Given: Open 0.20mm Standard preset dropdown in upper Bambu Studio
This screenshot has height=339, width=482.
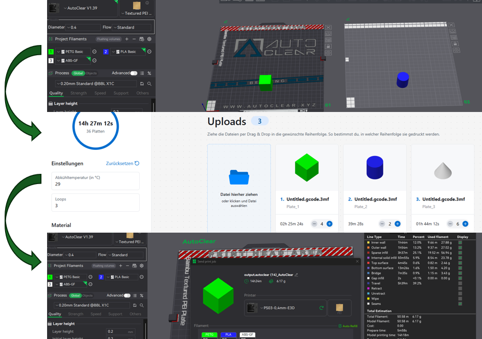Looking at the screenshot, I should click(x=96, y=83).
